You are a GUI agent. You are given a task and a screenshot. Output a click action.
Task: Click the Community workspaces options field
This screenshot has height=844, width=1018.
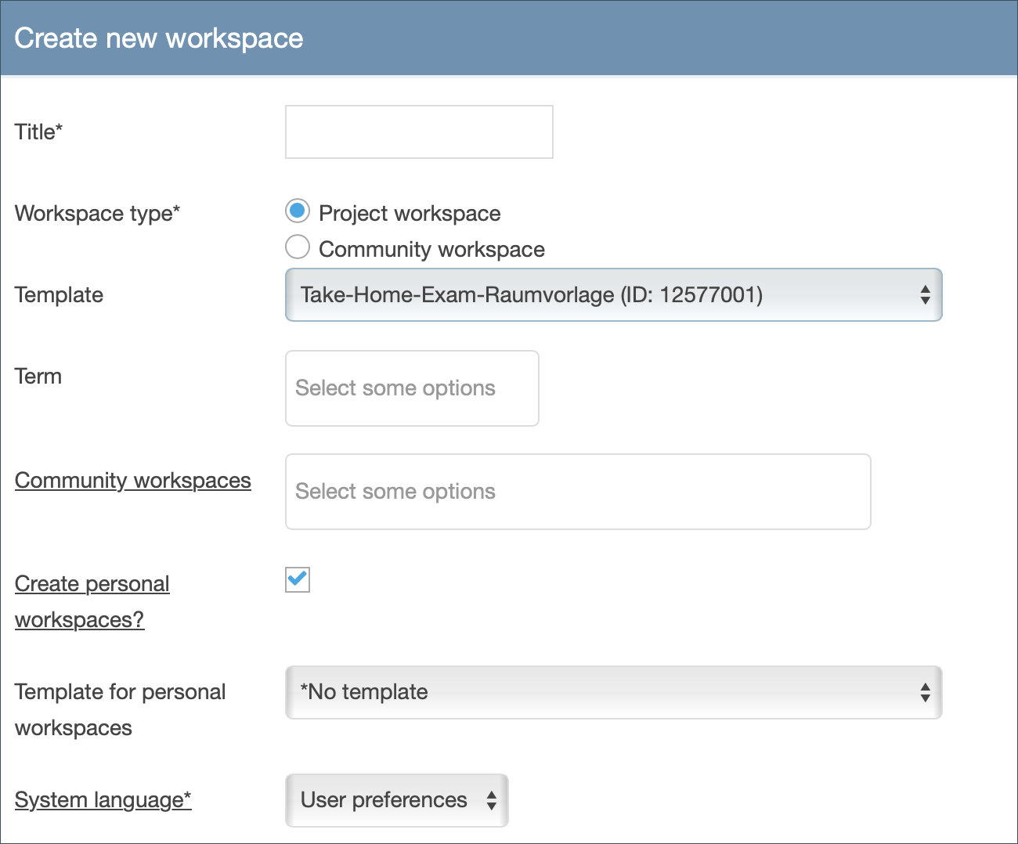coord(578,492)
